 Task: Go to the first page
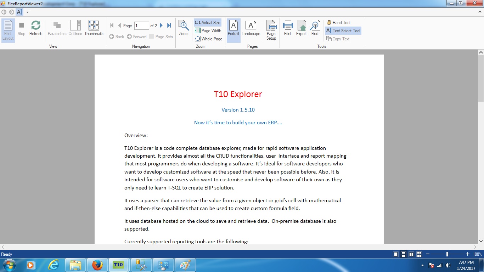[x=112, y=25]
